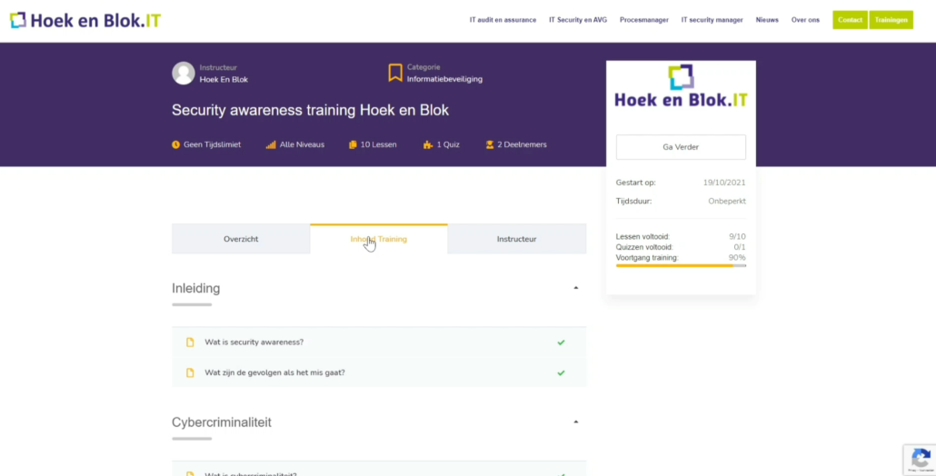Click green checkmark of Wat zijn de gevolgen
This screenshot has height=476, width=936.
[561, 372]
